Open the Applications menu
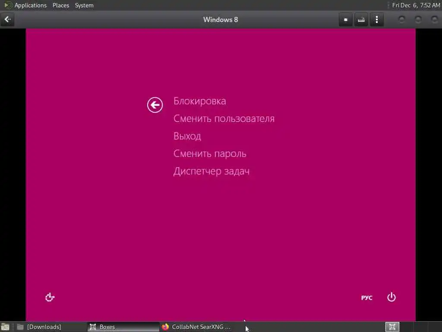The image size is (442, 332). click(x=31, y=5)
